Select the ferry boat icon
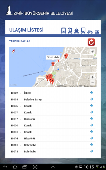106x170 pixels. [x=77, y=31]
